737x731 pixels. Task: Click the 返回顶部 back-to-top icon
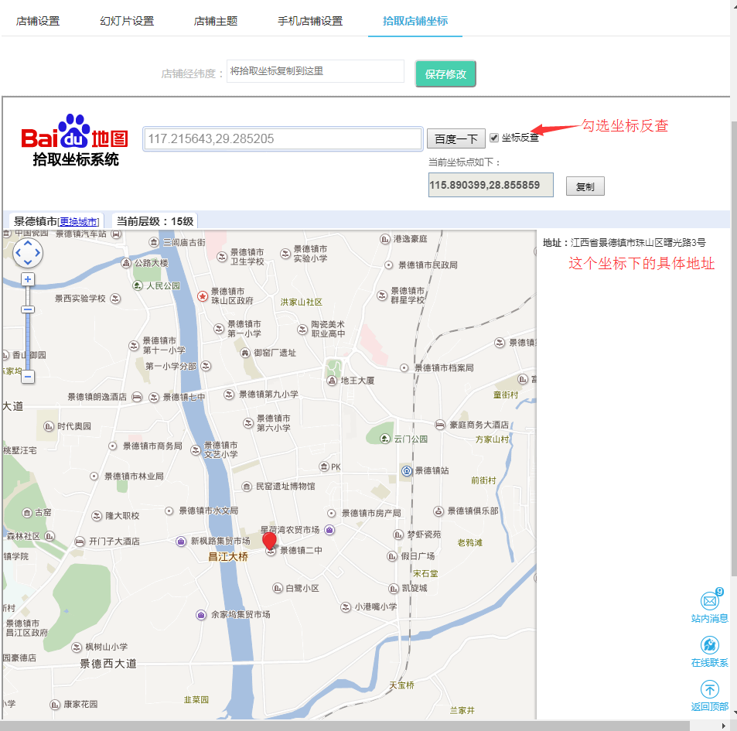tap(709, 689)
